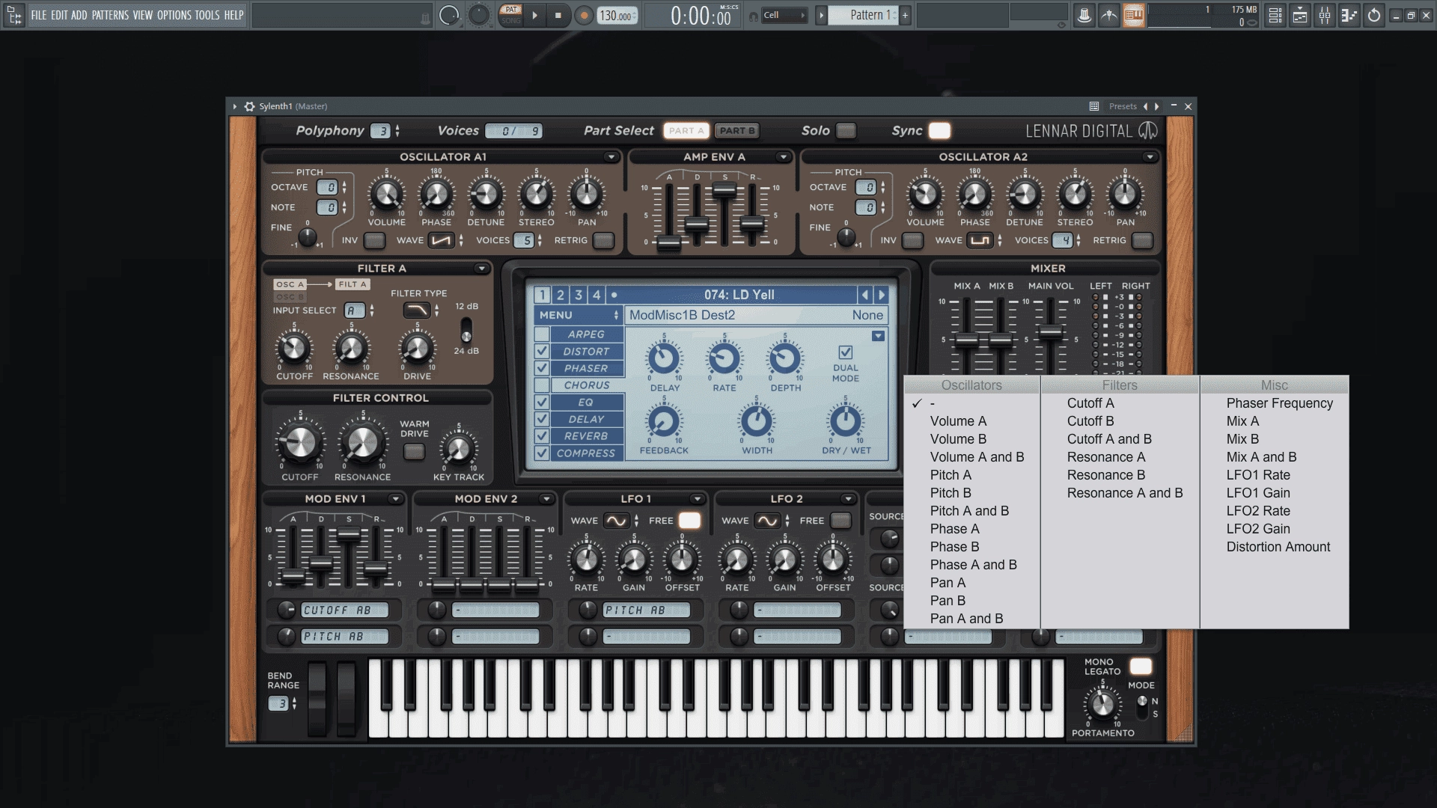Open the FL Studio browser tree icon

14,15
